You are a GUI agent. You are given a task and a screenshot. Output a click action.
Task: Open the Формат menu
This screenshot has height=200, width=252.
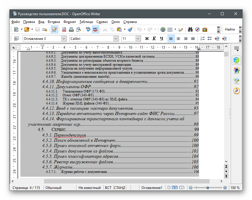[70, 22]
